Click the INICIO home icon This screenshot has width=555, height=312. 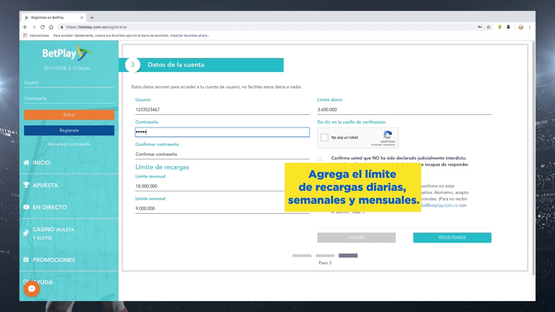click(26, 162)
